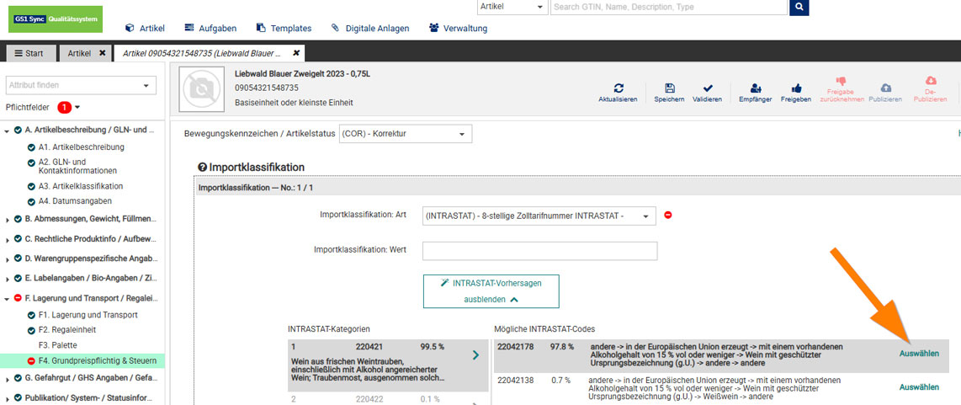This screenshot has height=405, width=961.
Task: Close the Artikel 09054321548735 tab
Action: pyautogui.click(x=296, y=53)
